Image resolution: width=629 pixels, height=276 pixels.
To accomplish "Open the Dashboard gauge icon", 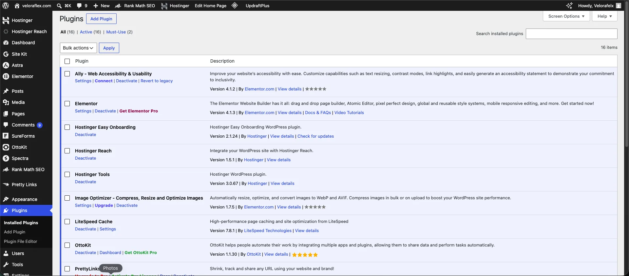I will point(6,43).
